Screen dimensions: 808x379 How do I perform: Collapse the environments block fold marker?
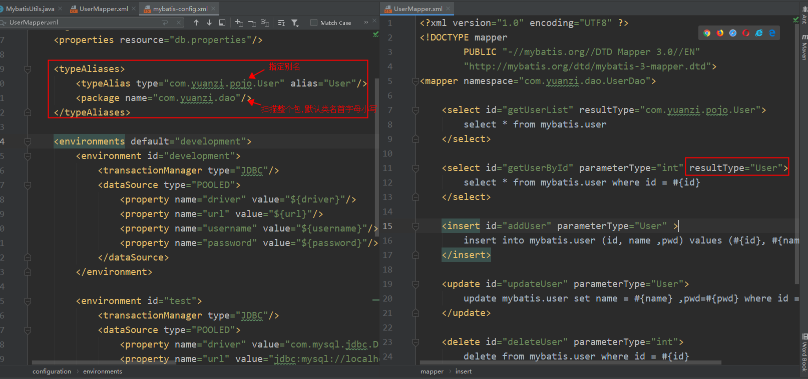[x=28, y=141]
